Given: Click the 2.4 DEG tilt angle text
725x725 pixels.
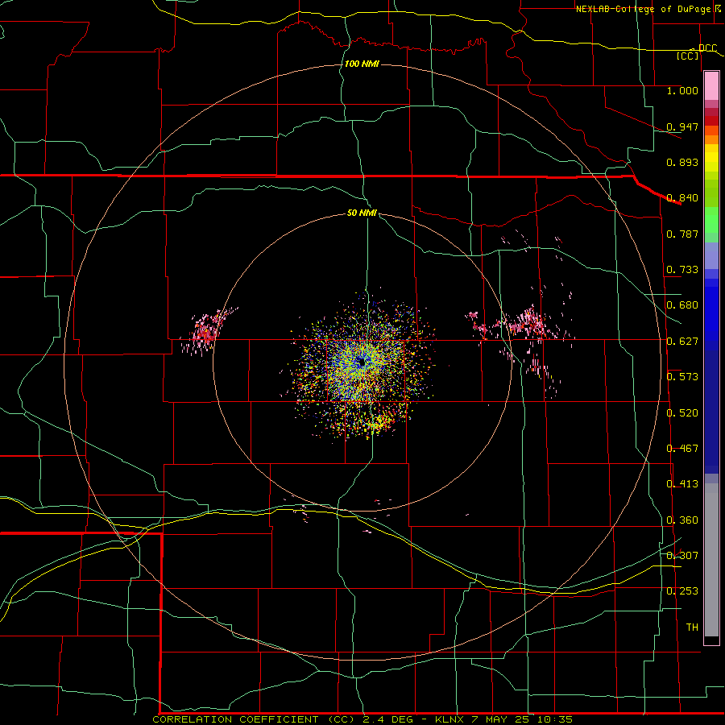Looking at the screenshot, I should point(387,719).
